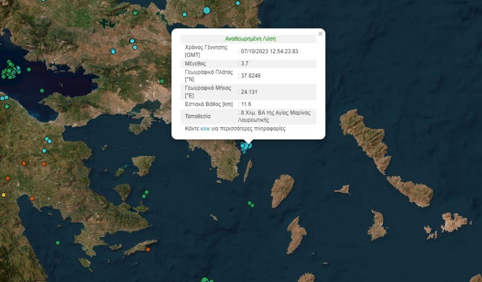Close the earthquake info popup

(321, 33)
